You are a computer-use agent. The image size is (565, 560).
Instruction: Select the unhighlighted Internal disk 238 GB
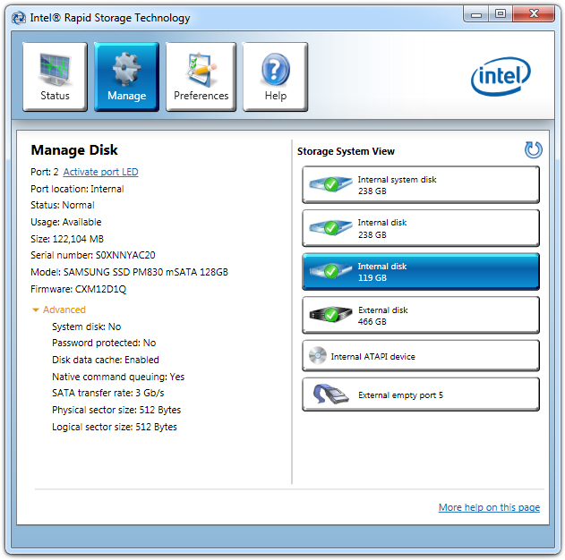pyautogui.click(x=421, y=228)
